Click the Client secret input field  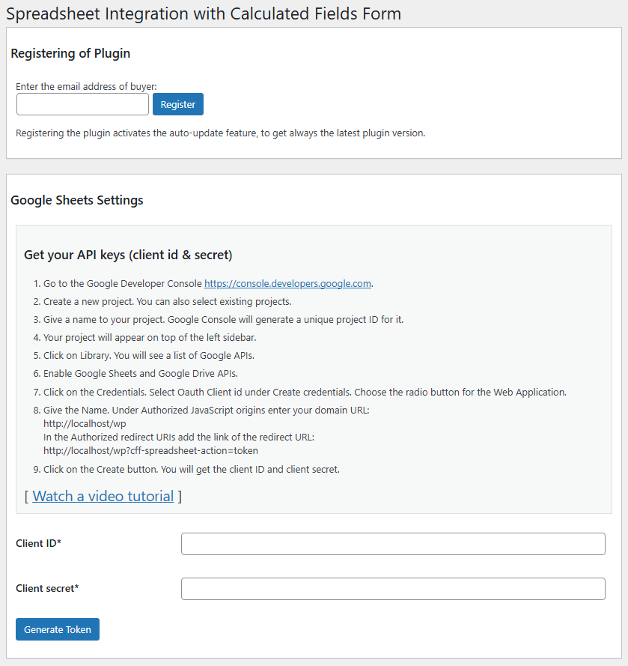(393, 589)
